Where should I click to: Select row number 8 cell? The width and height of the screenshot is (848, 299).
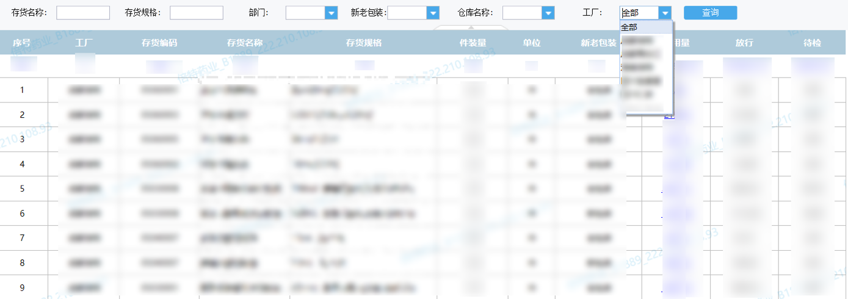23,263
